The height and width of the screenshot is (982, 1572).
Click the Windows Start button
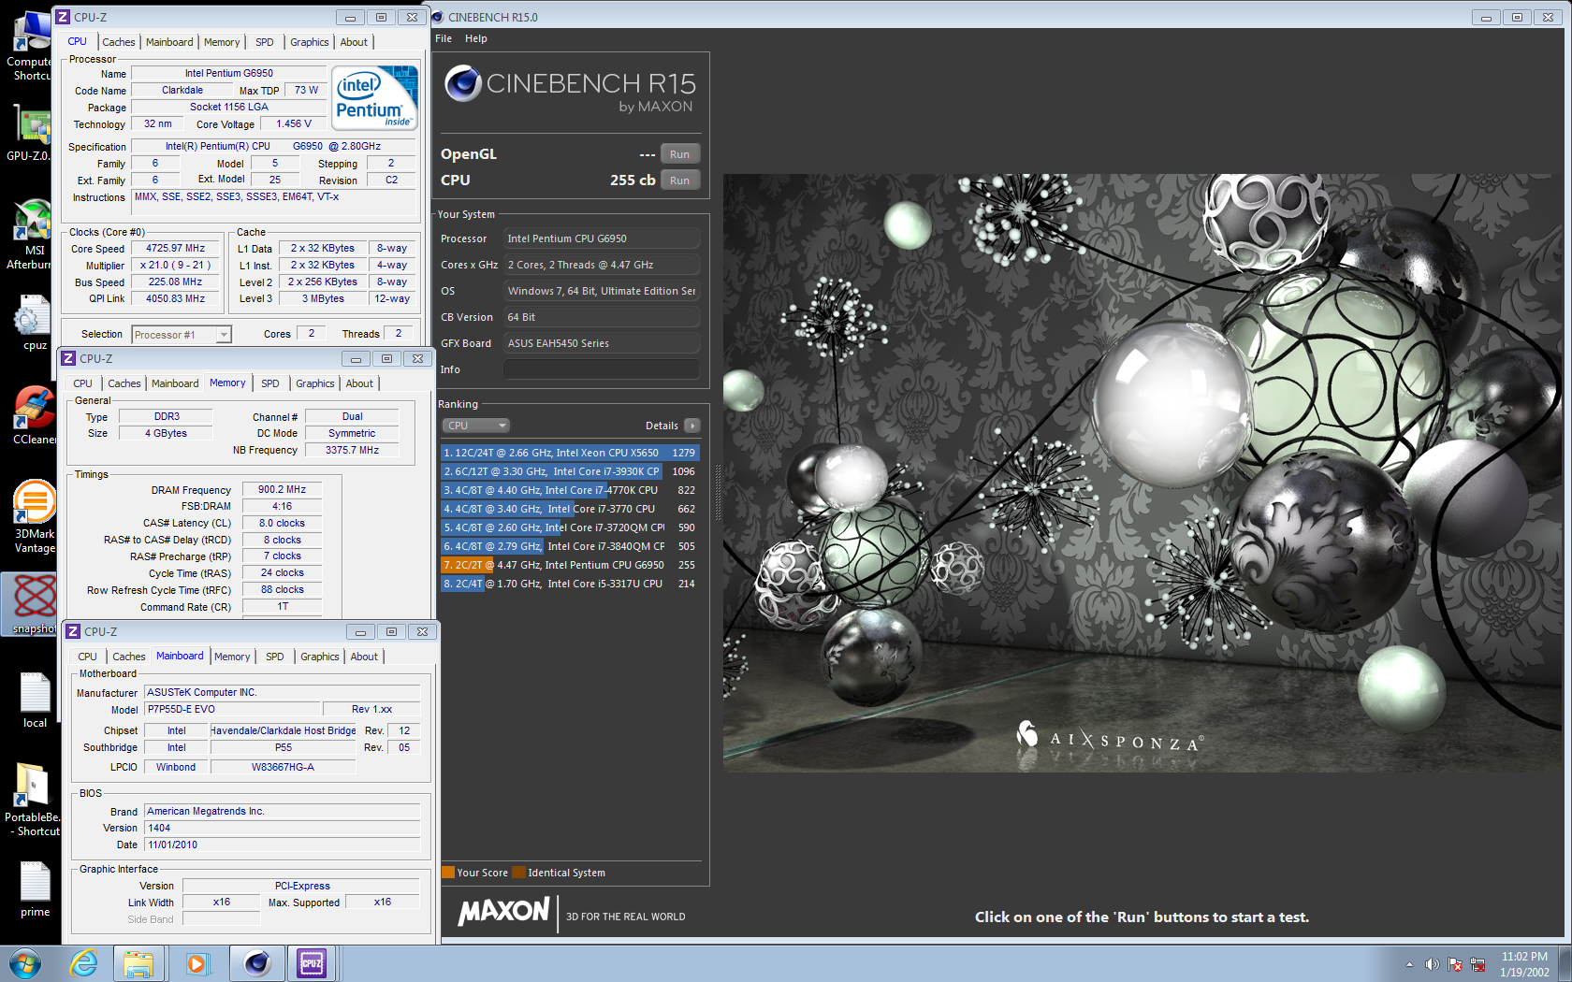pos(25,963)
